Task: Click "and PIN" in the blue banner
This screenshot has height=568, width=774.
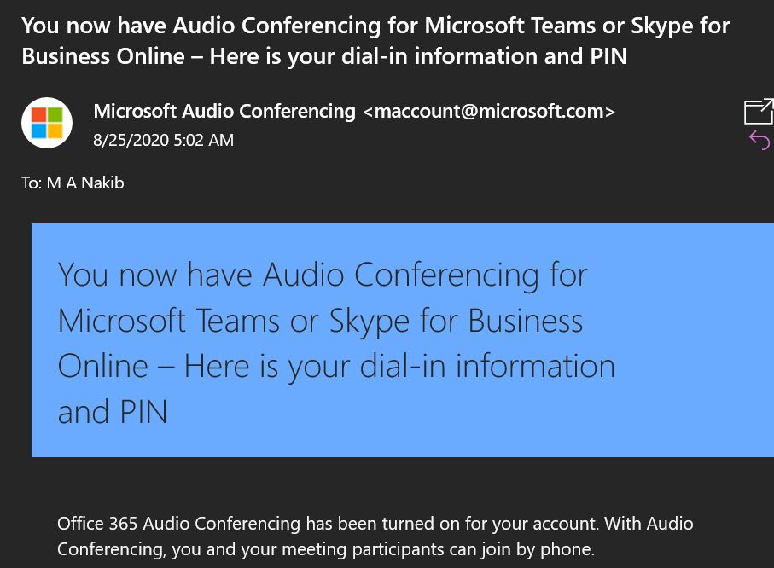Action: click(x=113, y=412)
